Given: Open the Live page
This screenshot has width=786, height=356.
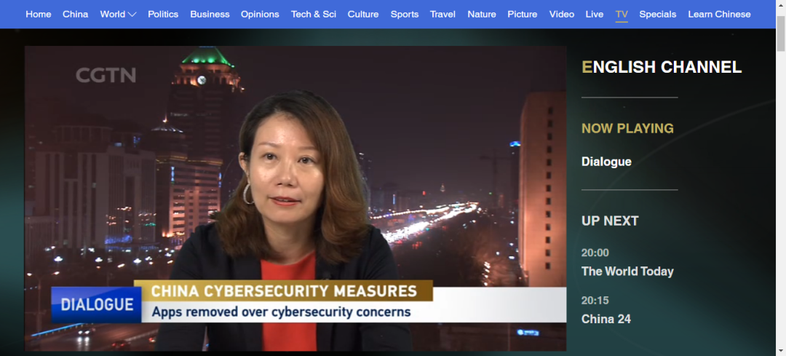Looking at the screenshot, I should [x=595, y=14].
